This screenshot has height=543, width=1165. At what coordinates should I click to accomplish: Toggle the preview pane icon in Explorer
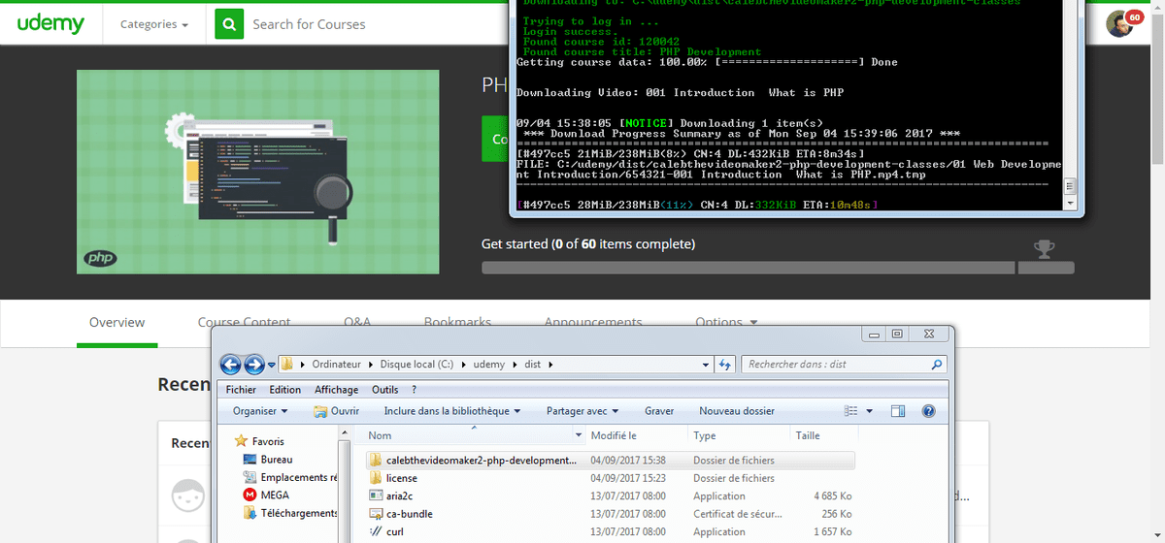pyautogui.click(x=898, y=411)
